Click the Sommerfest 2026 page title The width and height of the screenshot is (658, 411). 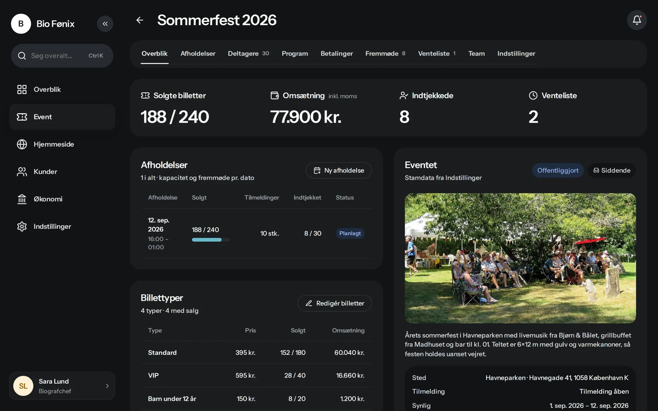pyautogui.click(x=217, y=20)
